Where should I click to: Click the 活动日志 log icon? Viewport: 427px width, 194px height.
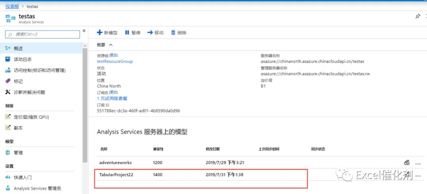[x=8, y=59]
